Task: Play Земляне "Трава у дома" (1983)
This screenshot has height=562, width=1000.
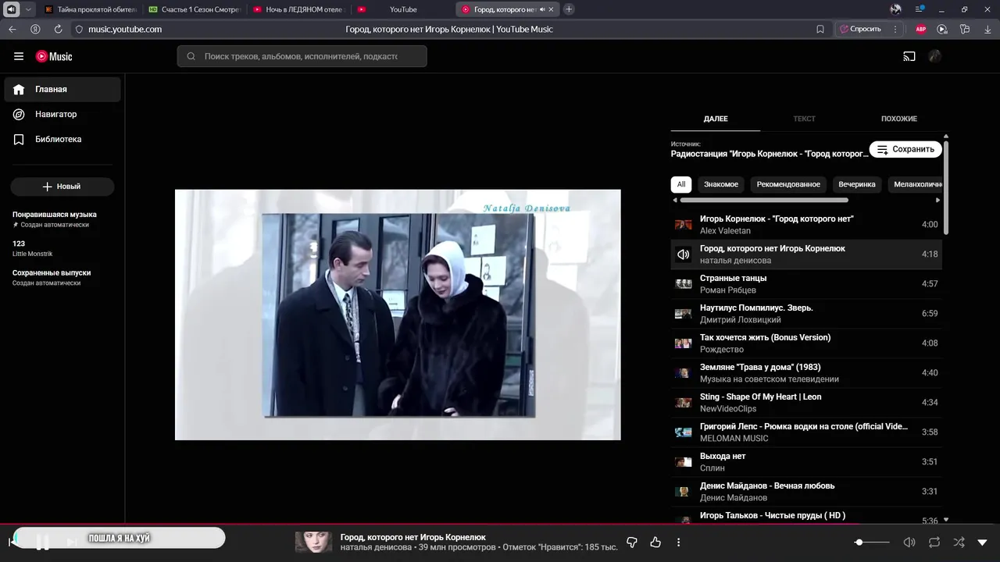Action: pyautogui.click(x=806, y=373)
